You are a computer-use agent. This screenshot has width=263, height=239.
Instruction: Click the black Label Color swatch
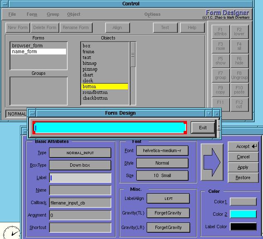(243, 227)
